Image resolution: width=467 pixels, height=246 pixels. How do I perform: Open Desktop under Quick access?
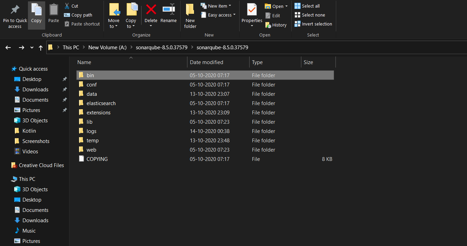point(28,79)
